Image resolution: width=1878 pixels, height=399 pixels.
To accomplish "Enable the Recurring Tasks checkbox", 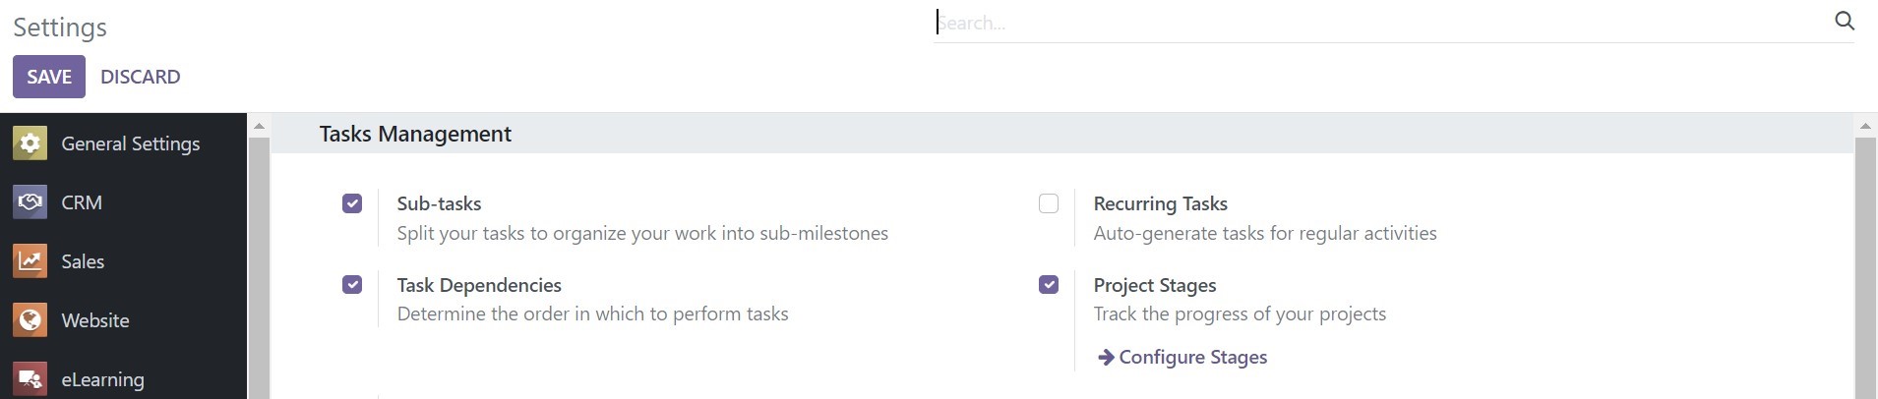I will point(1049,203).
